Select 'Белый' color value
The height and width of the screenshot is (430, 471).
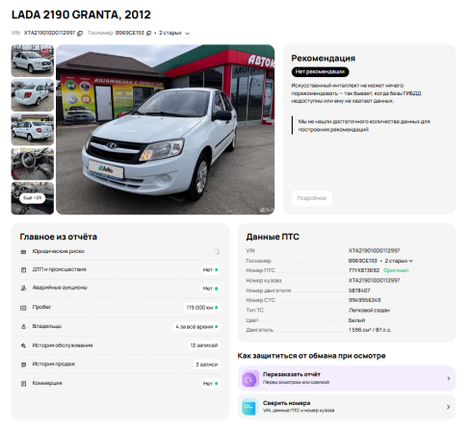point(356,320)
